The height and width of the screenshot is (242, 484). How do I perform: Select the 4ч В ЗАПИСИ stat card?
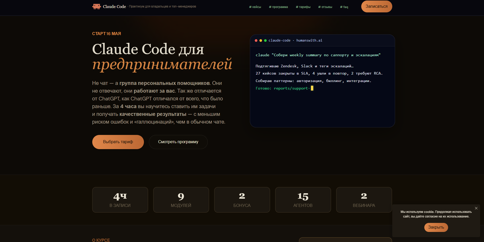point(120,200)
